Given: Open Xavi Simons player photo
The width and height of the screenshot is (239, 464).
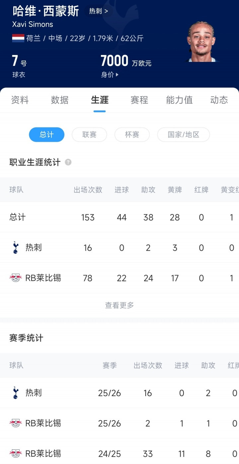Looking at the screenshot, I should click(x=201, y=43).
